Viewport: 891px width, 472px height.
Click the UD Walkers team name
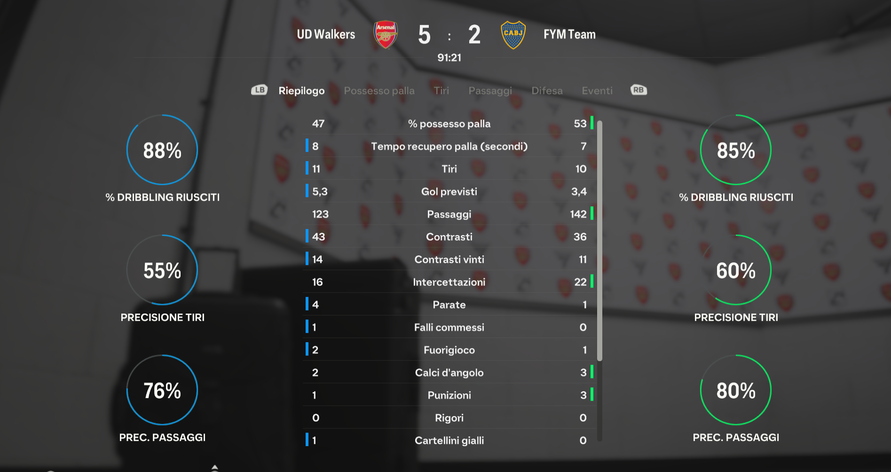point(326,34)
